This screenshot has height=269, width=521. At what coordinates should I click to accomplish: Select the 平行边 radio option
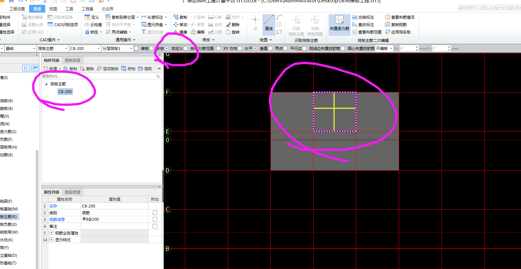[x=285, y=48]
